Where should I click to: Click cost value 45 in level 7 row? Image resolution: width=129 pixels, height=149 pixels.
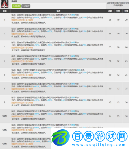tap(110, 102)
